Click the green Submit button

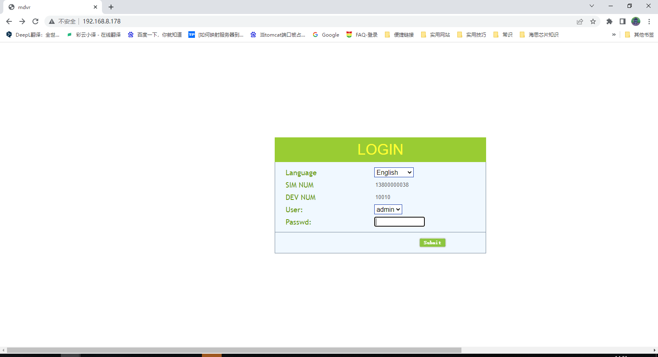pos(432,243)
